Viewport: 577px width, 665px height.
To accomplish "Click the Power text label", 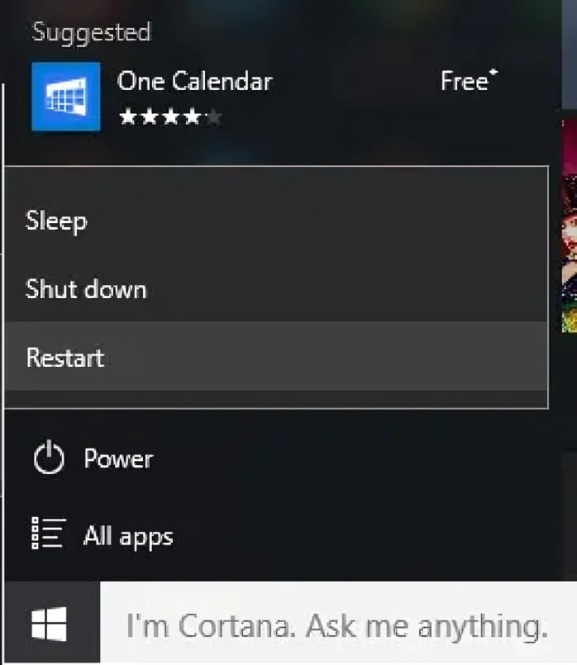I will coord(118,458).
